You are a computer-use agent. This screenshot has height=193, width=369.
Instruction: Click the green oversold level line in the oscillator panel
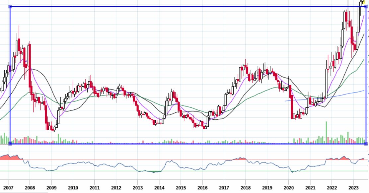click(184, 171)
